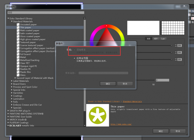Choose the Foil board material icon
194x140 pixels.
pos(18,54)
